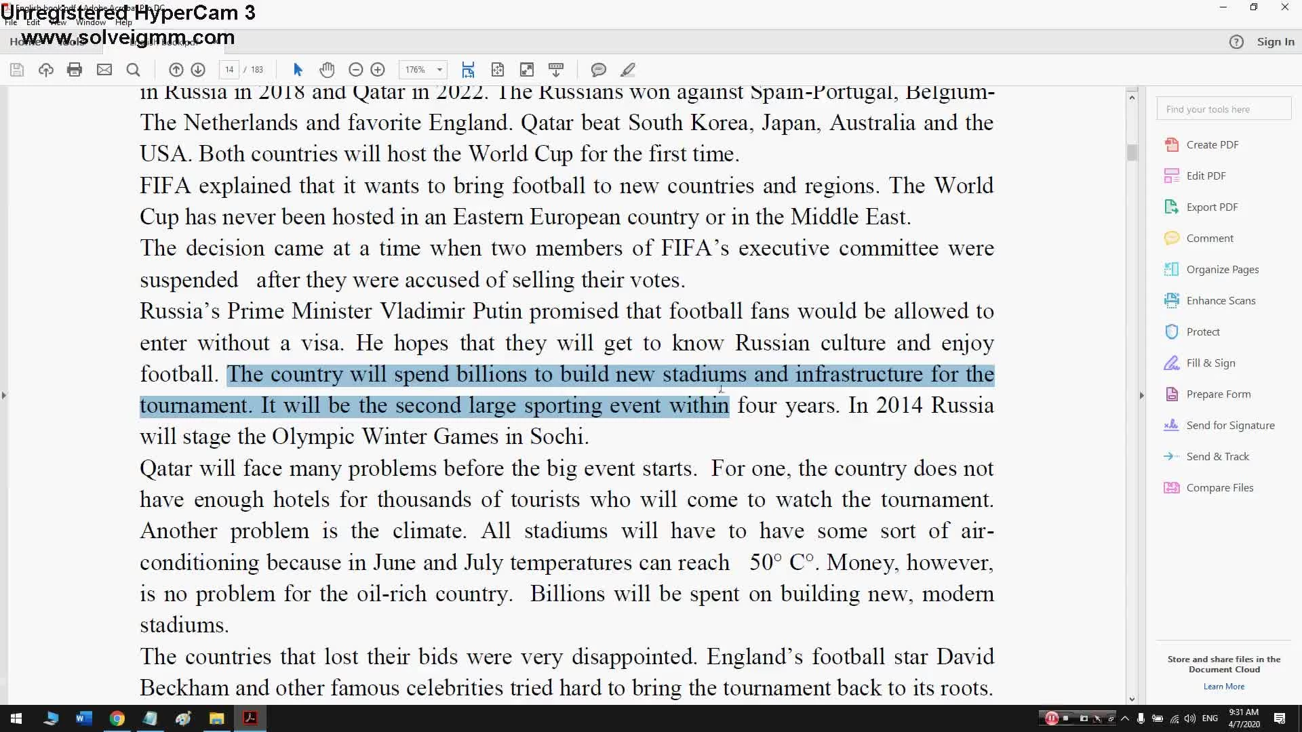Go to previous page arrow
The image size is (1302, 732).
click(176, 70)
